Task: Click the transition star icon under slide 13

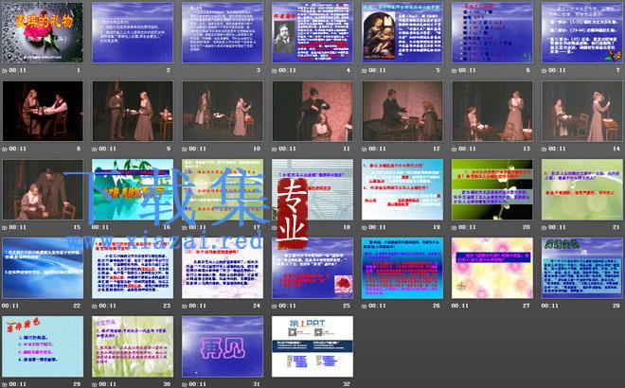Action: (x=454, y=149)
